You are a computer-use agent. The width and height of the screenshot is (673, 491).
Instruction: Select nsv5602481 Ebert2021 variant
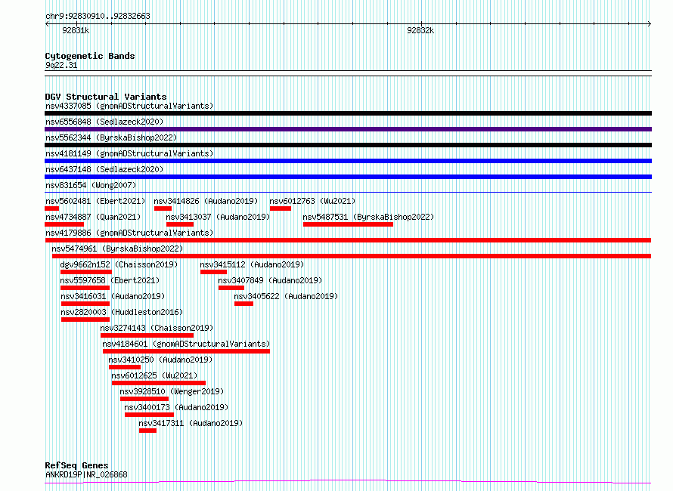coord(95,201)
